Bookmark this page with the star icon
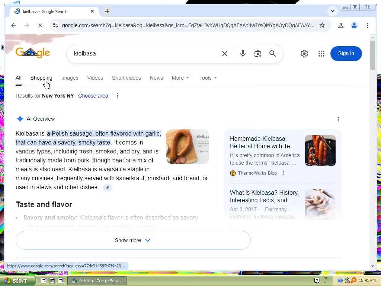This screenshot has height=286, width=381. (322, 25)
